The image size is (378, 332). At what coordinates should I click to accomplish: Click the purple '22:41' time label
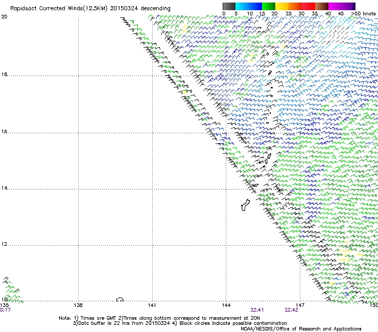point(257,310)
